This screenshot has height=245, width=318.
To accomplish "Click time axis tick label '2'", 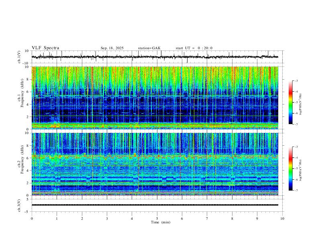I will pos(82,219).
